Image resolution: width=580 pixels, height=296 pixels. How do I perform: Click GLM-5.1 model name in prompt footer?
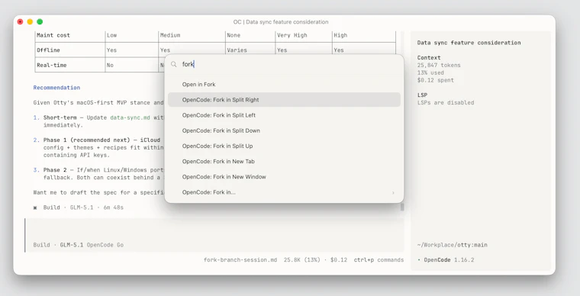72,245
